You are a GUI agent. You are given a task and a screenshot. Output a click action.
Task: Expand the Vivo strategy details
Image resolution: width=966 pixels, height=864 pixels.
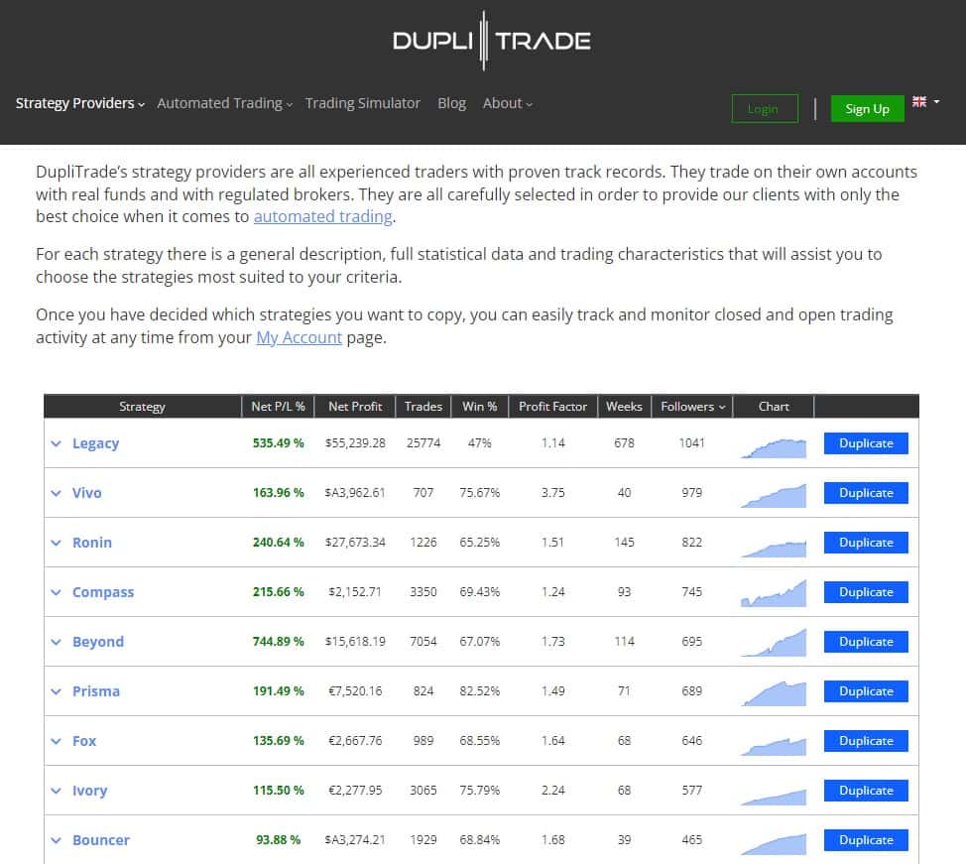click(x=57, y=493)
